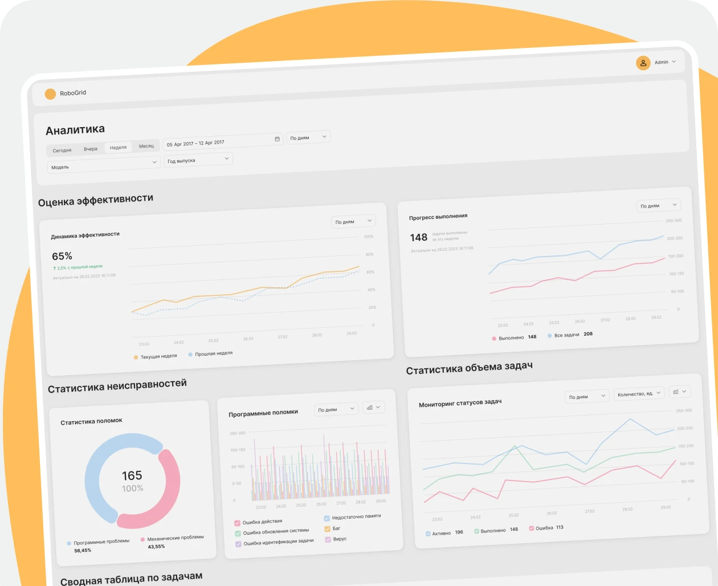Open По дням dropdown in Программные поломки card

(336, 409)
